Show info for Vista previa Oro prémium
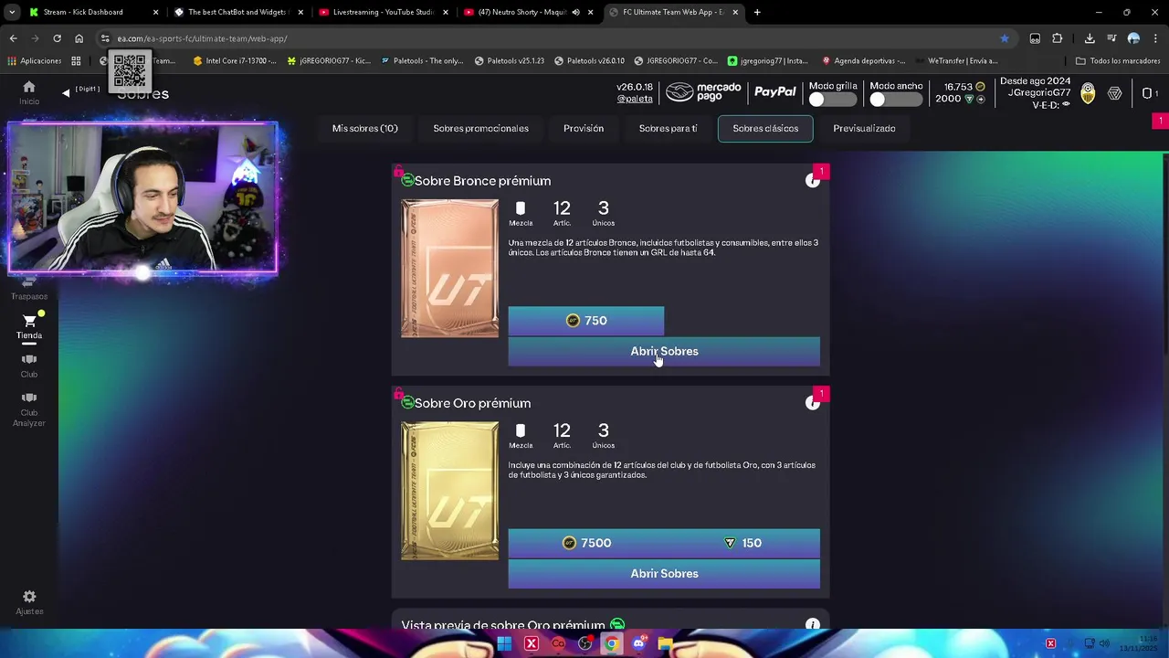The height and width of the screenshot is (658, 1169). [812, 625]
